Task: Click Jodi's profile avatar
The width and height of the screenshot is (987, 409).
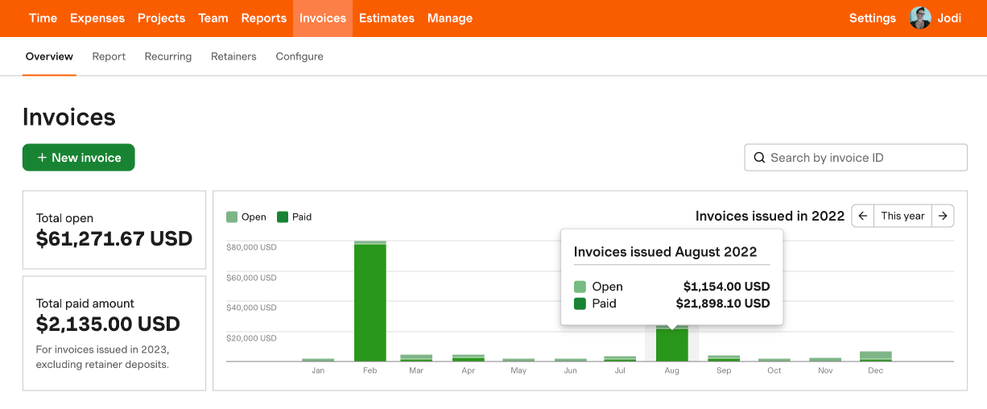Action: click(x=920, y=18)
